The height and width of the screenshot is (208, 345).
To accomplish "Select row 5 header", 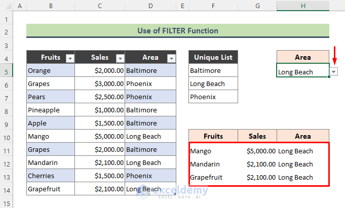I will coord(7,71).
